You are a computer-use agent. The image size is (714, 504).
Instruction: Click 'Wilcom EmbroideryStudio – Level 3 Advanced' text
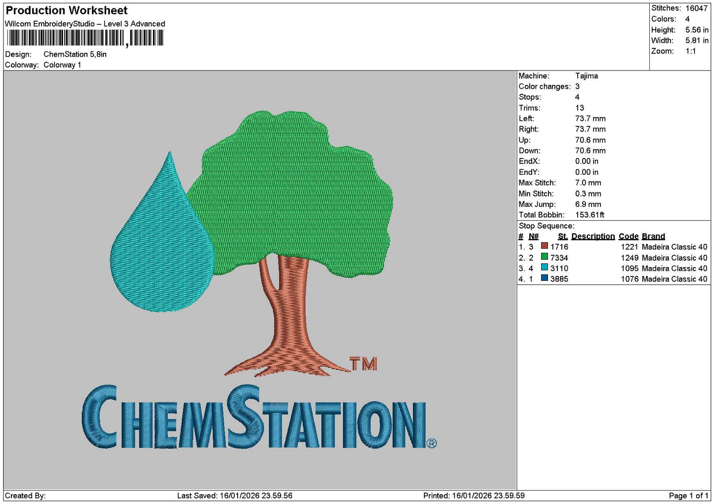tap(85, 24)
